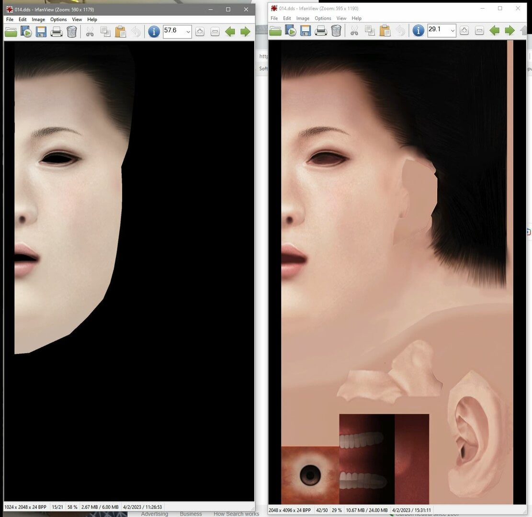532x517 pixels.
Task: Click Print icon in left IrfanView window
Action: coord(57,32)
